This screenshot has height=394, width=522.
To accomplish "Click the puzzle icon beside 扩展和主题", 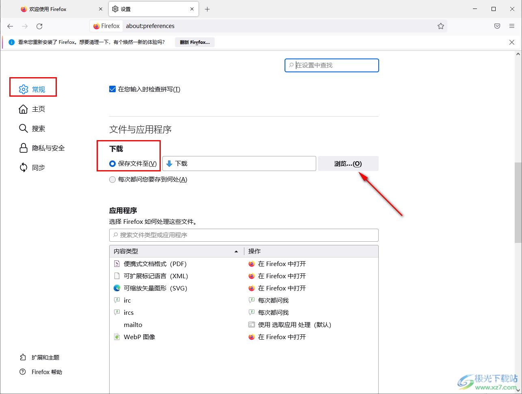I will click(23, 357).
